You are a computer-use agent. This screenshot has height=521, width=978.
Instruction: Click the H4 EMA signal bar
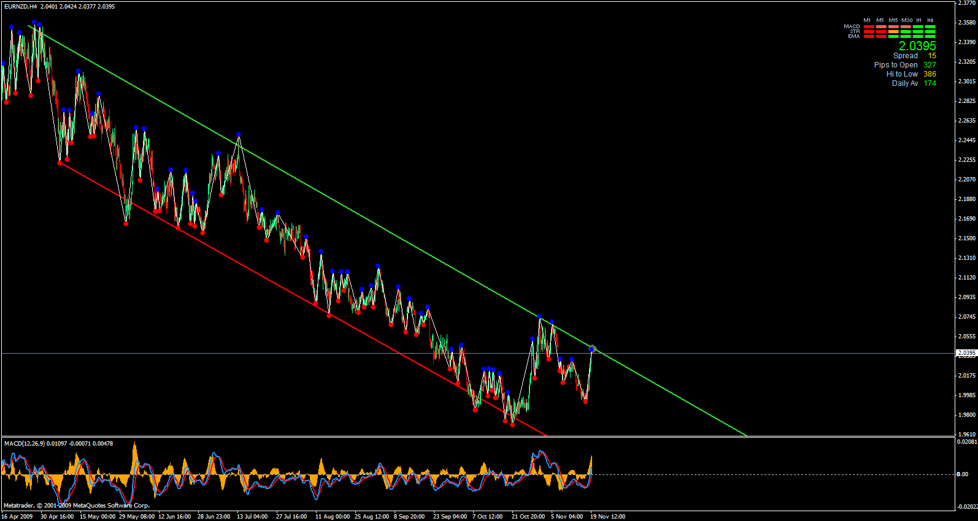point(930,37)
